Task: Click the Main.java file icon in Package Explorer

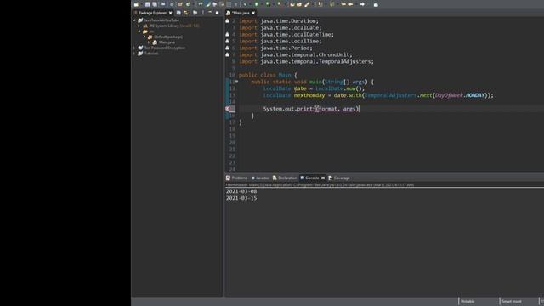Action: coord(155,42)
